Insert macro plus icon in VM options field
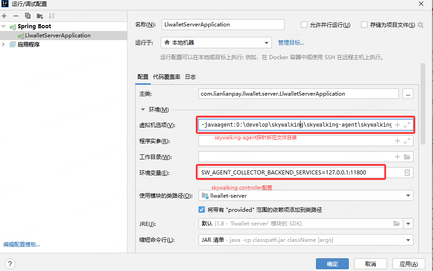Screen dimensions: 433x271 tap(397, 125)
